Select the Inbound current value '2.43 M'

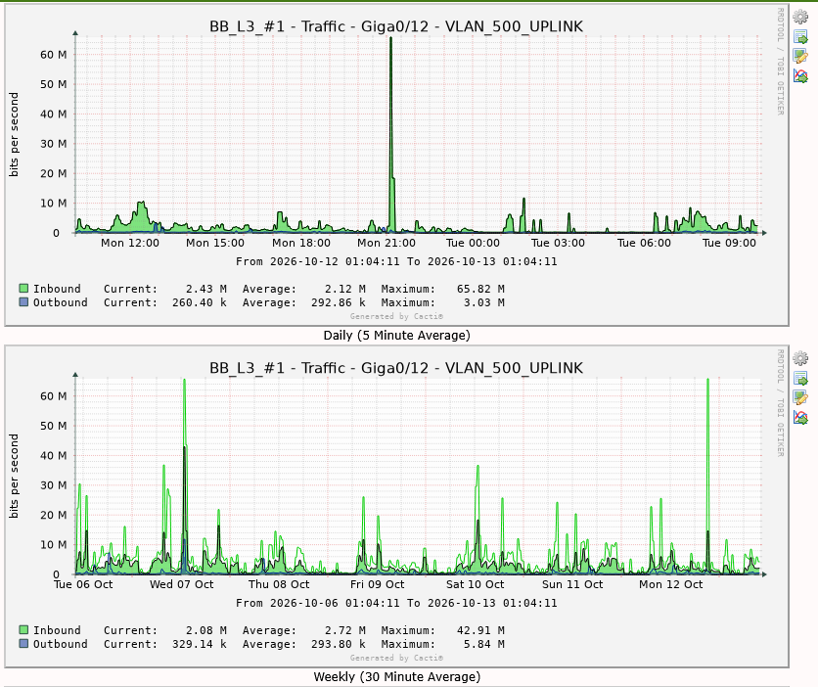pos(206,289)
